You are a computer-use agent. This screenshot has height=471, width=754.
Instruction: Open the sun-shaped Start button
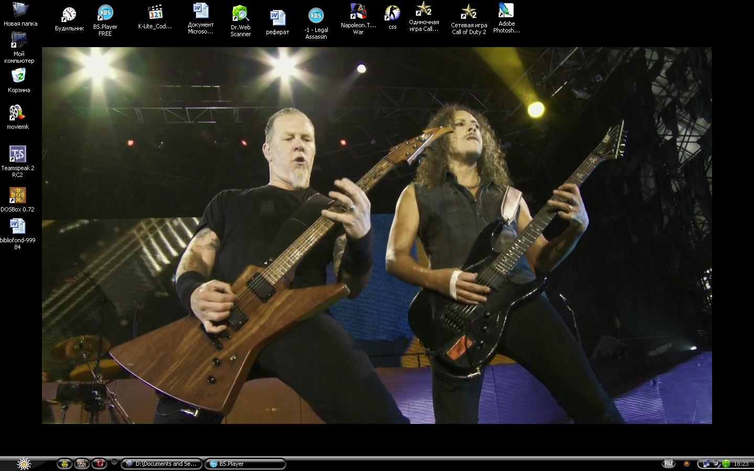24,464
